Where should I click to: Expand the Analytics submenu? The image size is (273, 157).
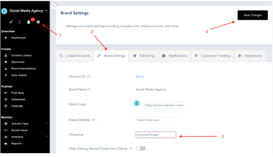point(47,137)
